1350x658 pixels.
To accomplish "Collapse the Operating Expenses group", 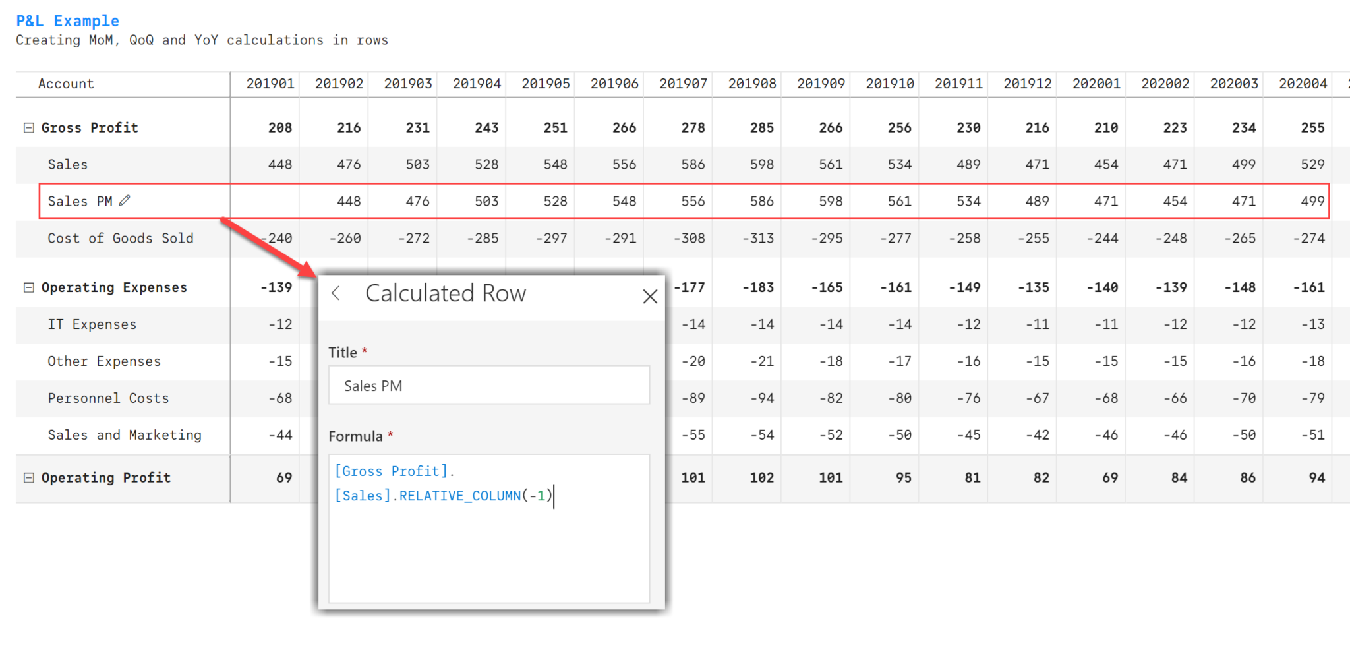I will pyautogui.click(x=28, y=287).
